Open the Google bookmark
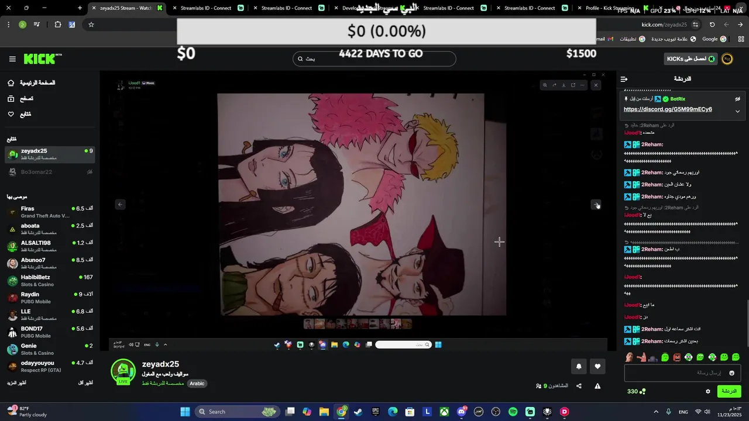This screenshot has height=421, width=749. coord(714,39)
